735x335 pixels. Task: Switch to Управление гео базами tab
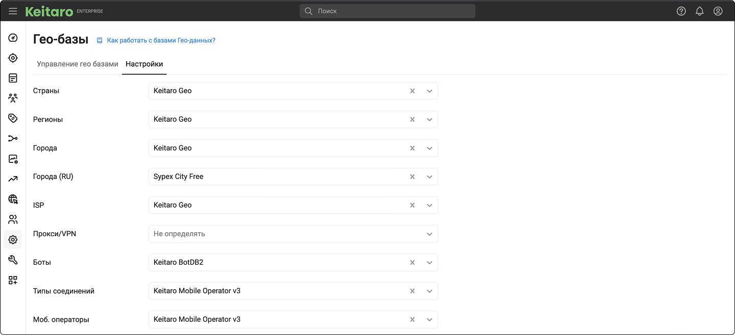78,64
